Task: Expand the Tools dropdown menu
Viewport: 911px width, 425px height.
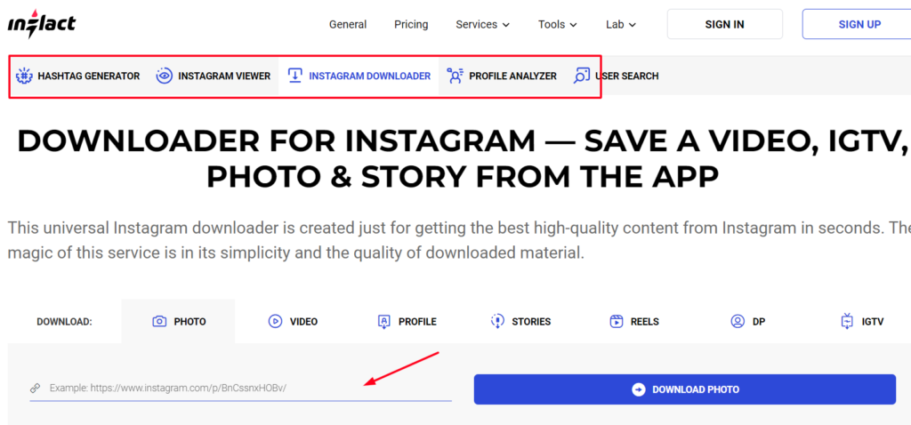Action: [x=557, y=25]
